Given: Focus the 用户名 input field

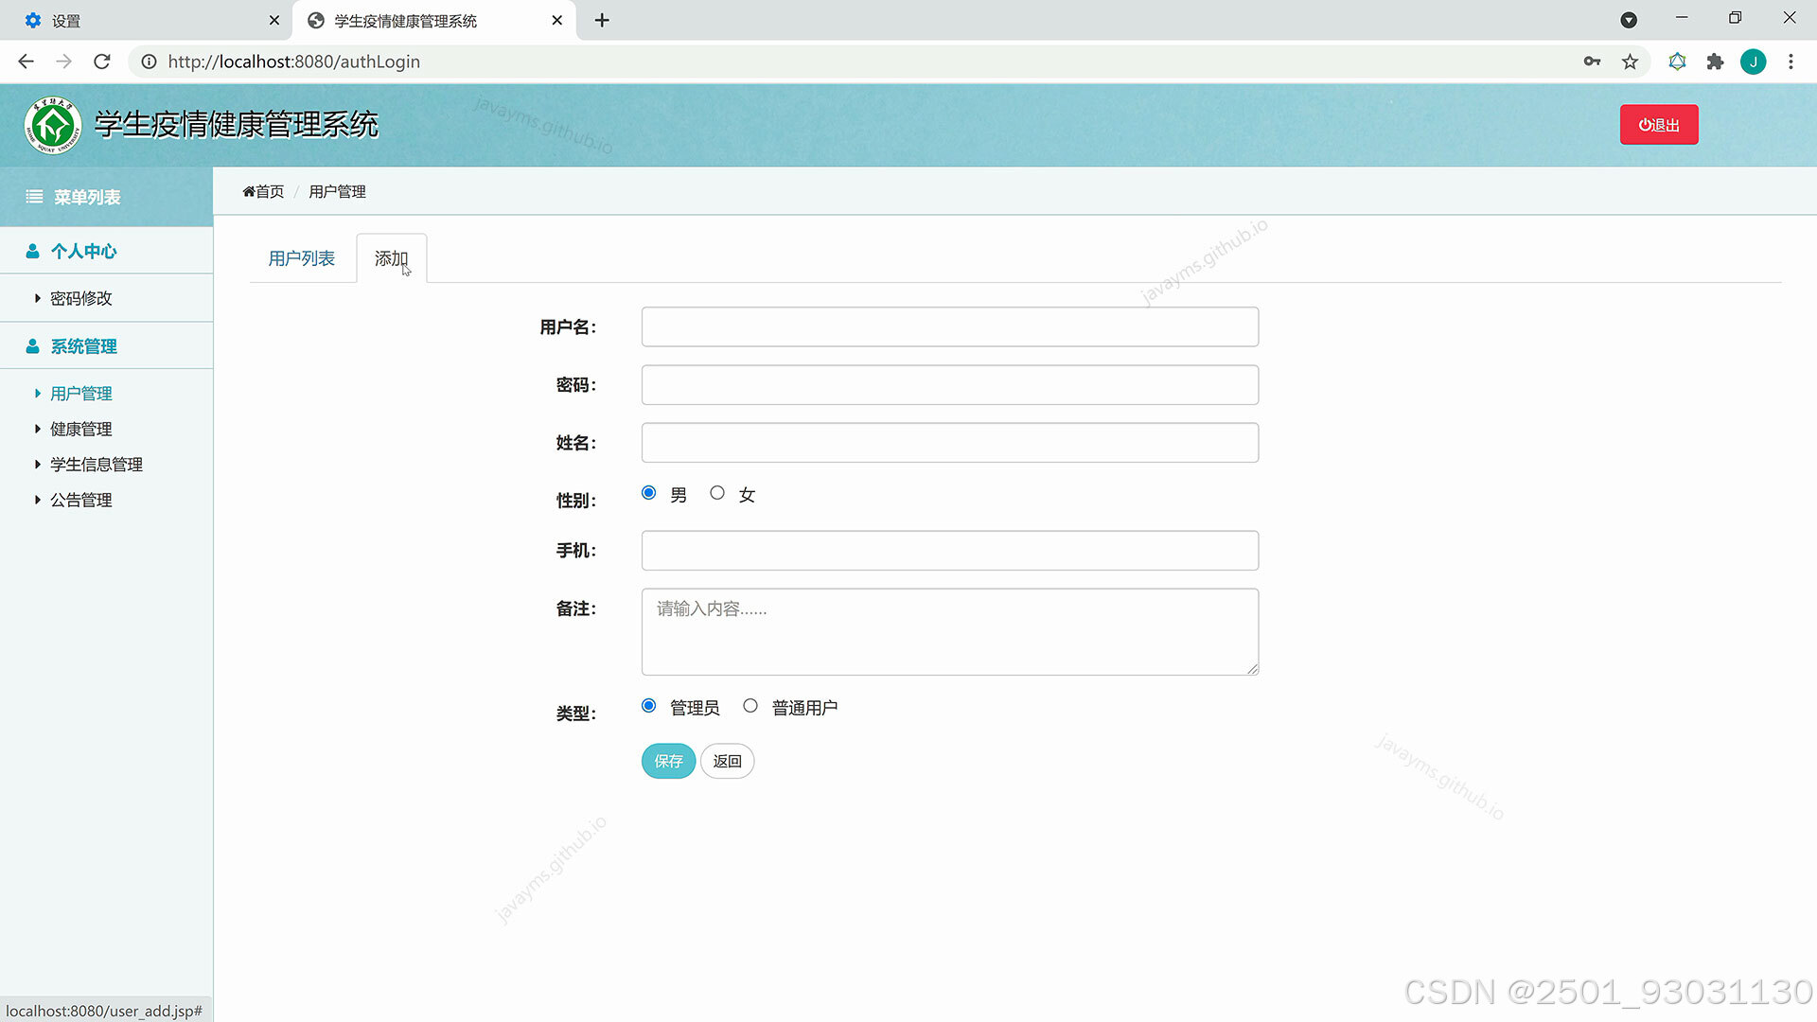Looking at the screenshot, I should [950, 326].
